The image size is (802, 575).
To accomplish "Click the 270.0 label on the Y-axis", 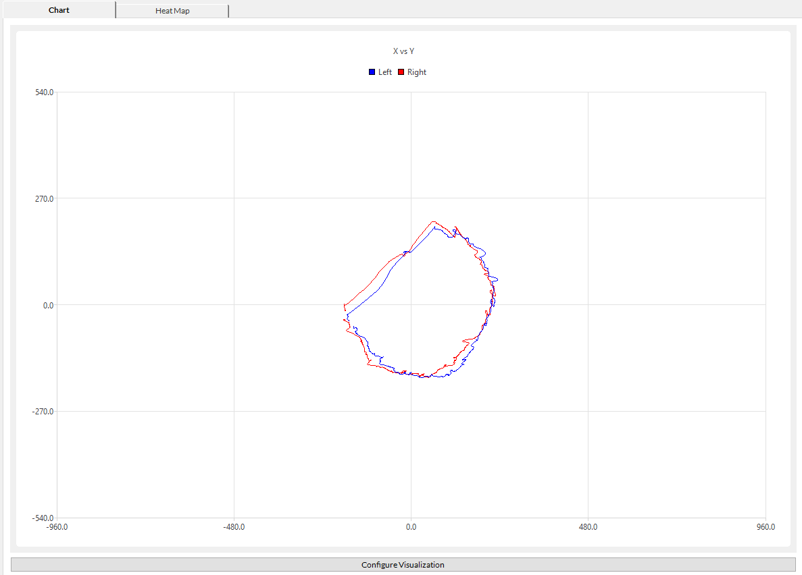I will click(x=45, y=198).
